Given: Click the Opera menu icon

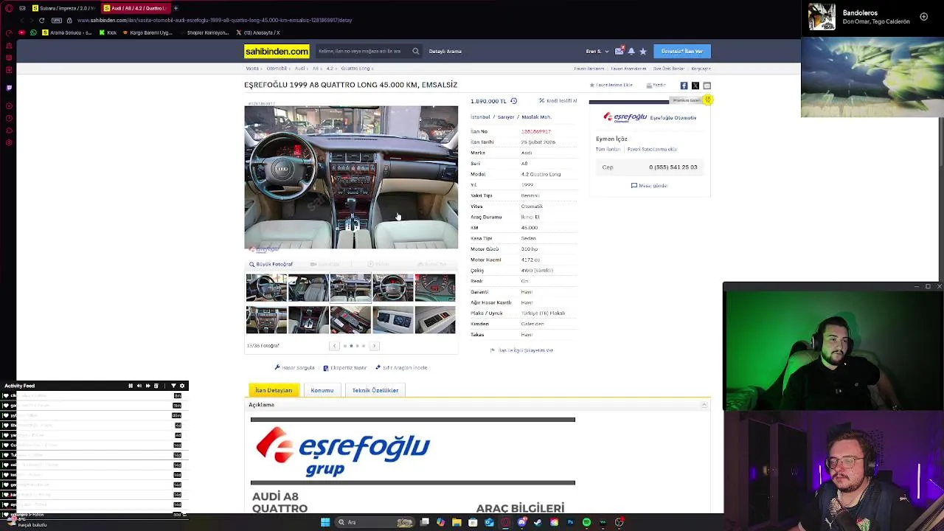Looking at the screenshot, I should 8,8.
